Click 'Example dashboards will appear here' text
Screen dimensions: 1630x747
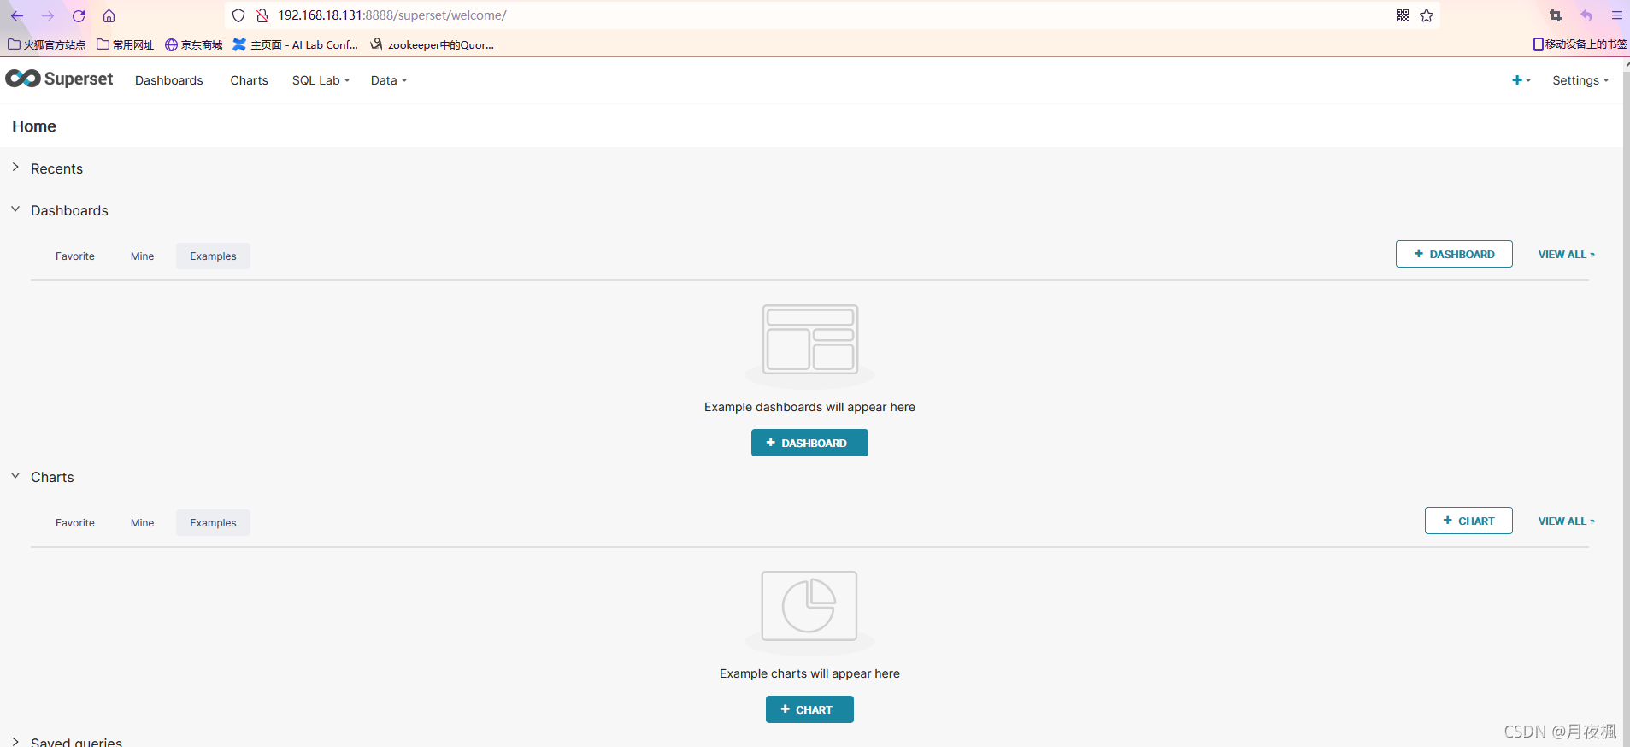point(809,407)
